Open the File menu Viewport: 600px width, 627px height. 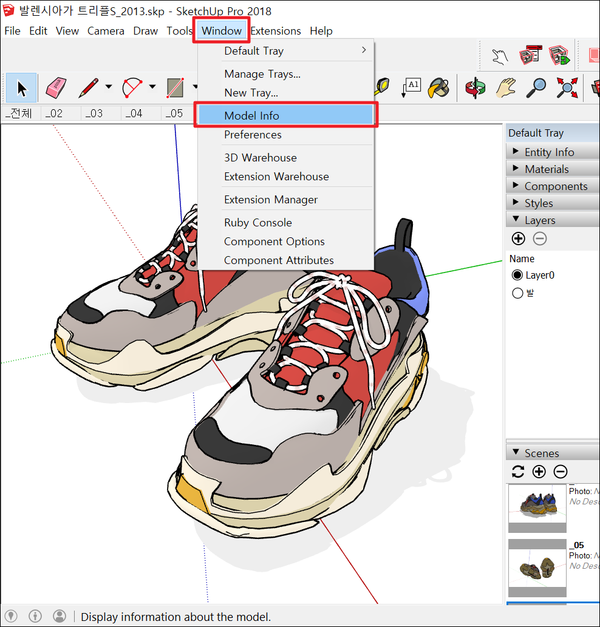12,31
